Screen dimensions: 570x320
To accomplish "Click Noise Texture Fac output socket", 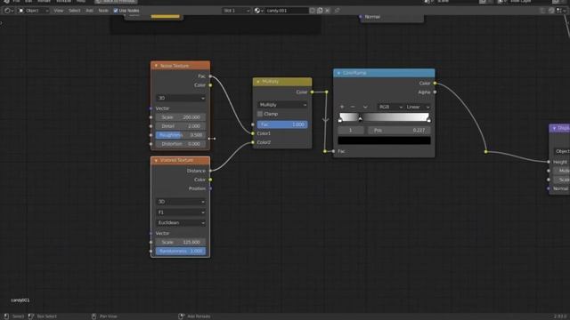I will (210, 76).
